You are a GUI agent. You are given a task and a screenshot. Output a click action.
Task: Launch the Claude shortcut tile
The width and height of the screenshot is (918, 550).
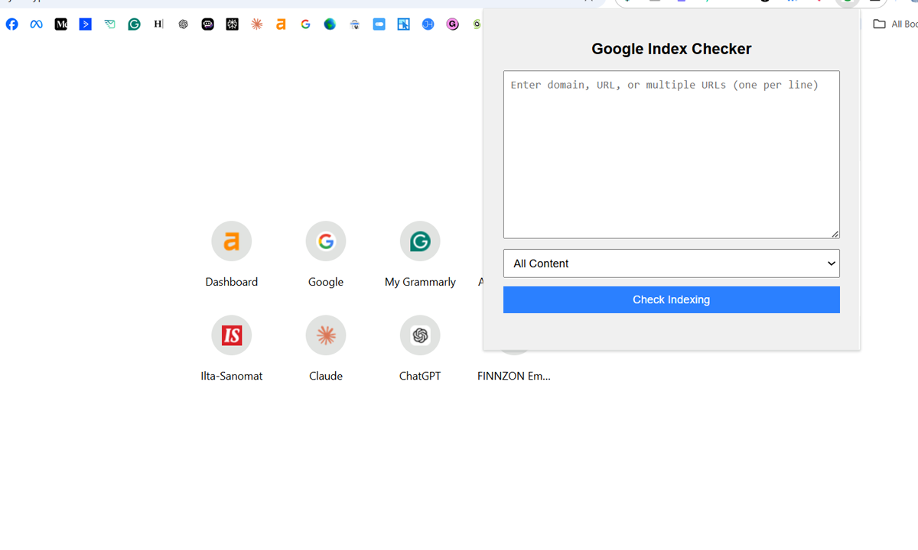click(326, 335)
